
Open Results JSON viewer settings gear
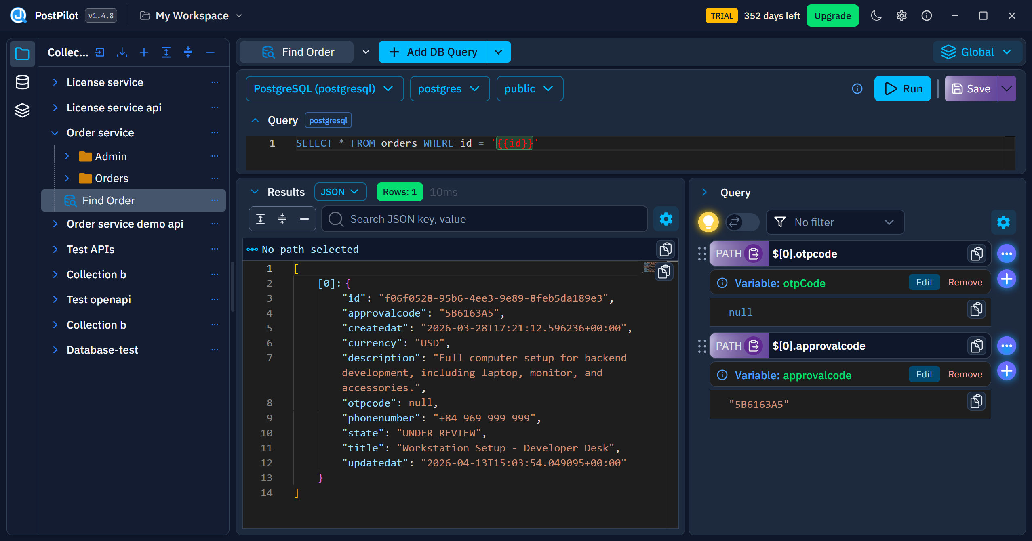[666, 219]
